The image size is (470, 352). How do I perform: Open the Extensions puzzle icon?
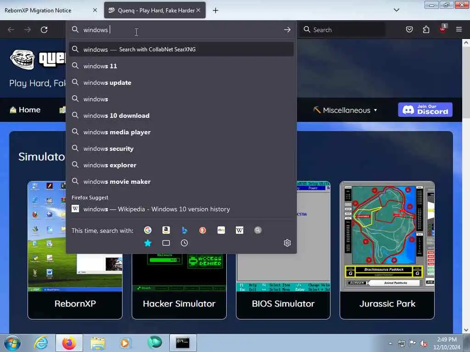(x=426, y=29)
